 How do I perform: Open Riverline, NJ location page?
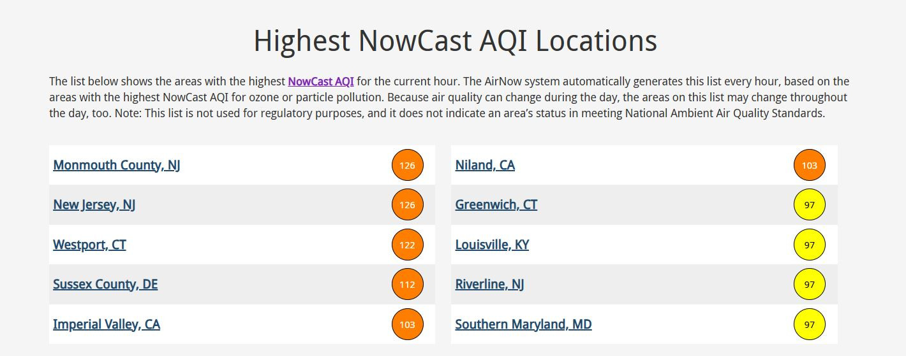pyautogui.click(x=489, y=285)
